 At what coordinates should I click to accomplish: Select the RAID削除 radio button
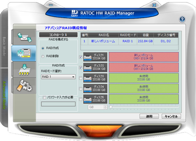[43, 56]
